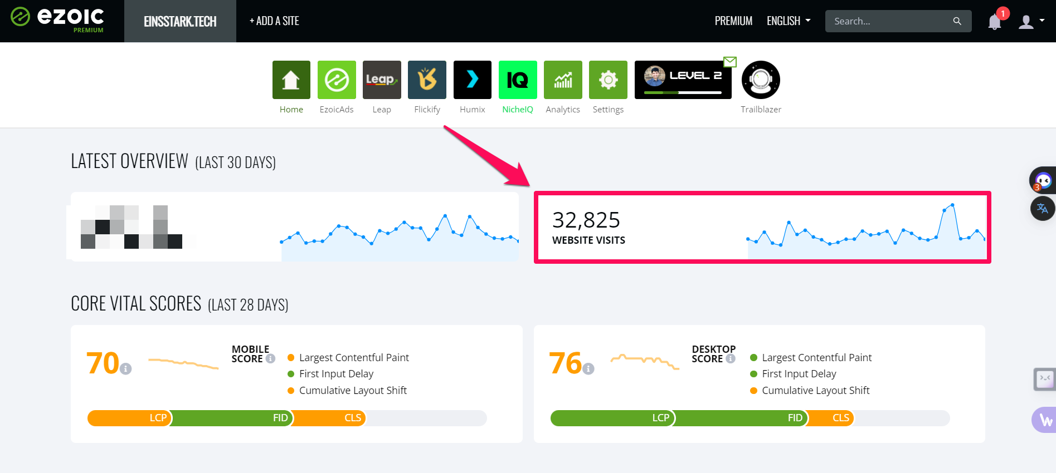Image resolution: width=1056 pixels, height=473 pixels.
Task: Click the mobile LCP progress segment
Action: [129, 418]
